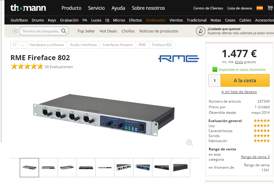Select the fourth rear-panel thumbnail
The height and width of the screenshot is (184, 274).
[86, 167]
